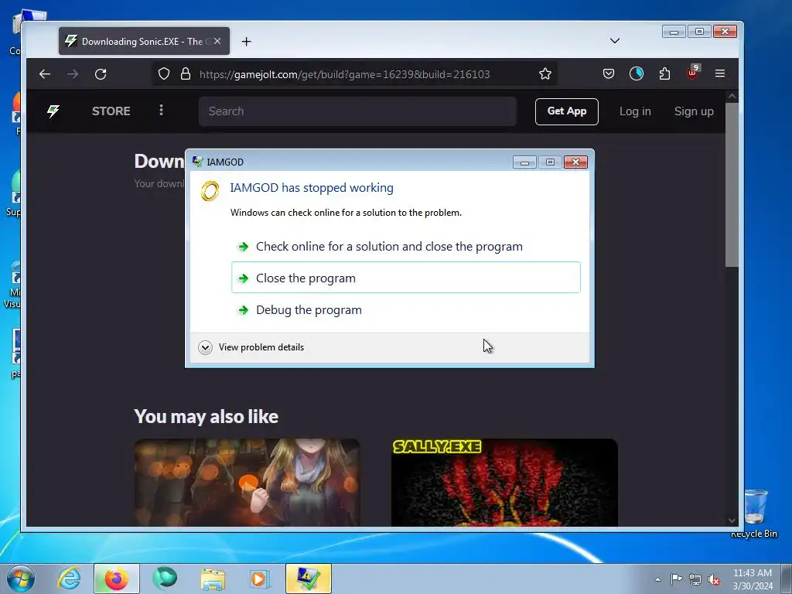The height and width of the screenshot is (594, 792).
Task: Open the anime girl game thumbnail
Action: 247,483
